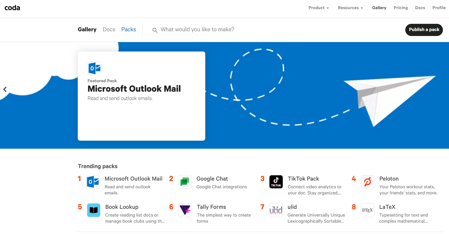Expand the Product dropdown menu
449x234 pixels.
point(319,8)
